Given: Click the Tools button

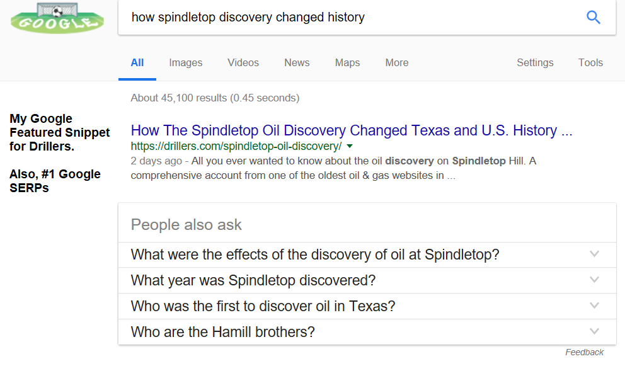Looking at the screenshot, I should [x=590, y=62].
